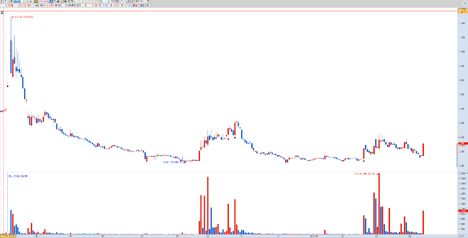The height and width of the screenshot is (238, 468).
Task: Click the 250/532 bar count field
Action: point(114,2)
